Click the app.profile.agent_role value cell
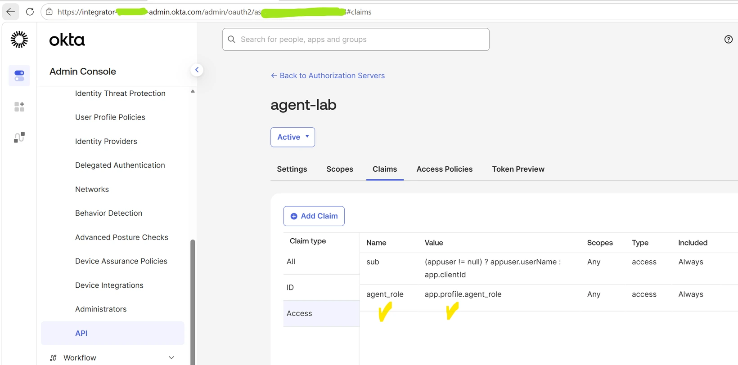The image size is (738, 365). coord(463,294)
